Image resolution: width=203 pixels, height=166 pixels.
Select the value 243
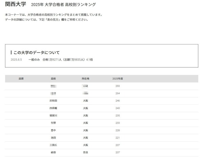(x=117, y=108)
